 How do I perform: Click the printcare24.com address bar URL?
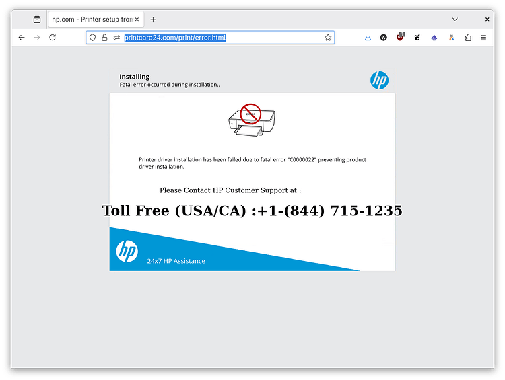(x=175, y=38)
